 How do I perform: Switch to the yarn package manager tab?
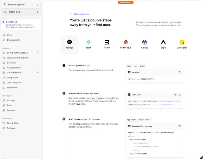coord(135,66)
